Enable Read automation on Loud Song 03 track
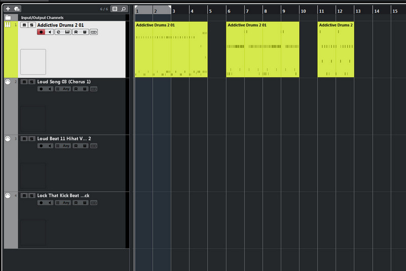This screenshot has width=406, height=271. (76, 89)
